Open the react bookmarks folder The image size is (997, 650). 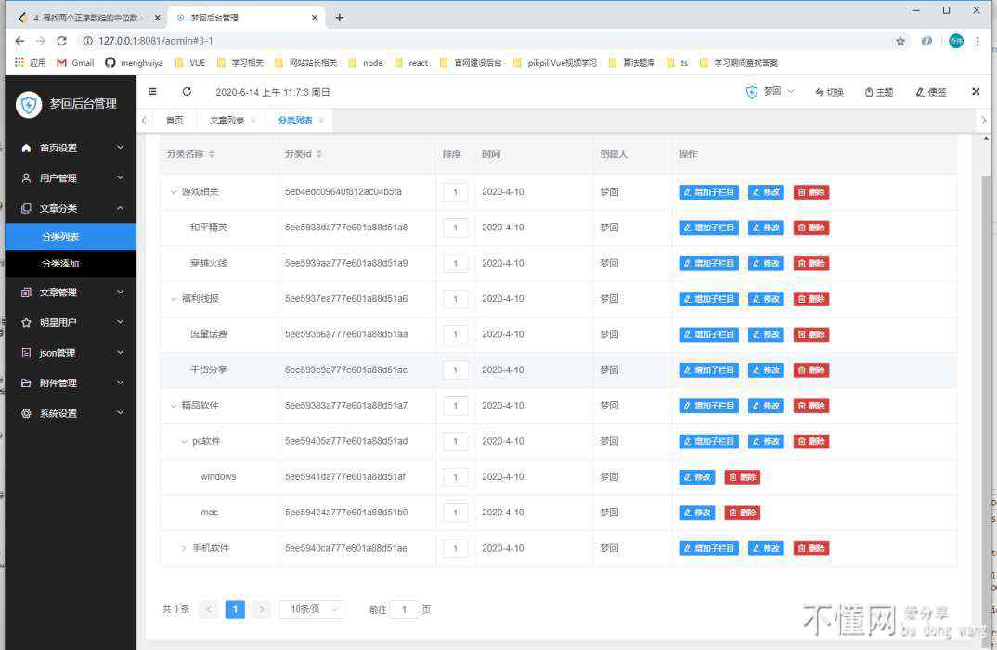(x=411, y=62)
